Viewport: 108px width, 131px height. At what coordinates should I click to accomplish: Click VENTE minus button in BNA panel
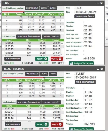57,59
